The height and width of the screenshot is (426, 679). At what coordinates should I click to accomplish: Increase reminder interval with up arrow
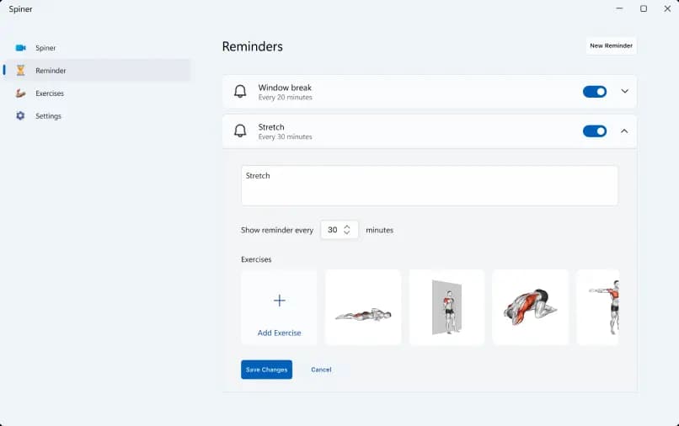[x=347, y=226]
